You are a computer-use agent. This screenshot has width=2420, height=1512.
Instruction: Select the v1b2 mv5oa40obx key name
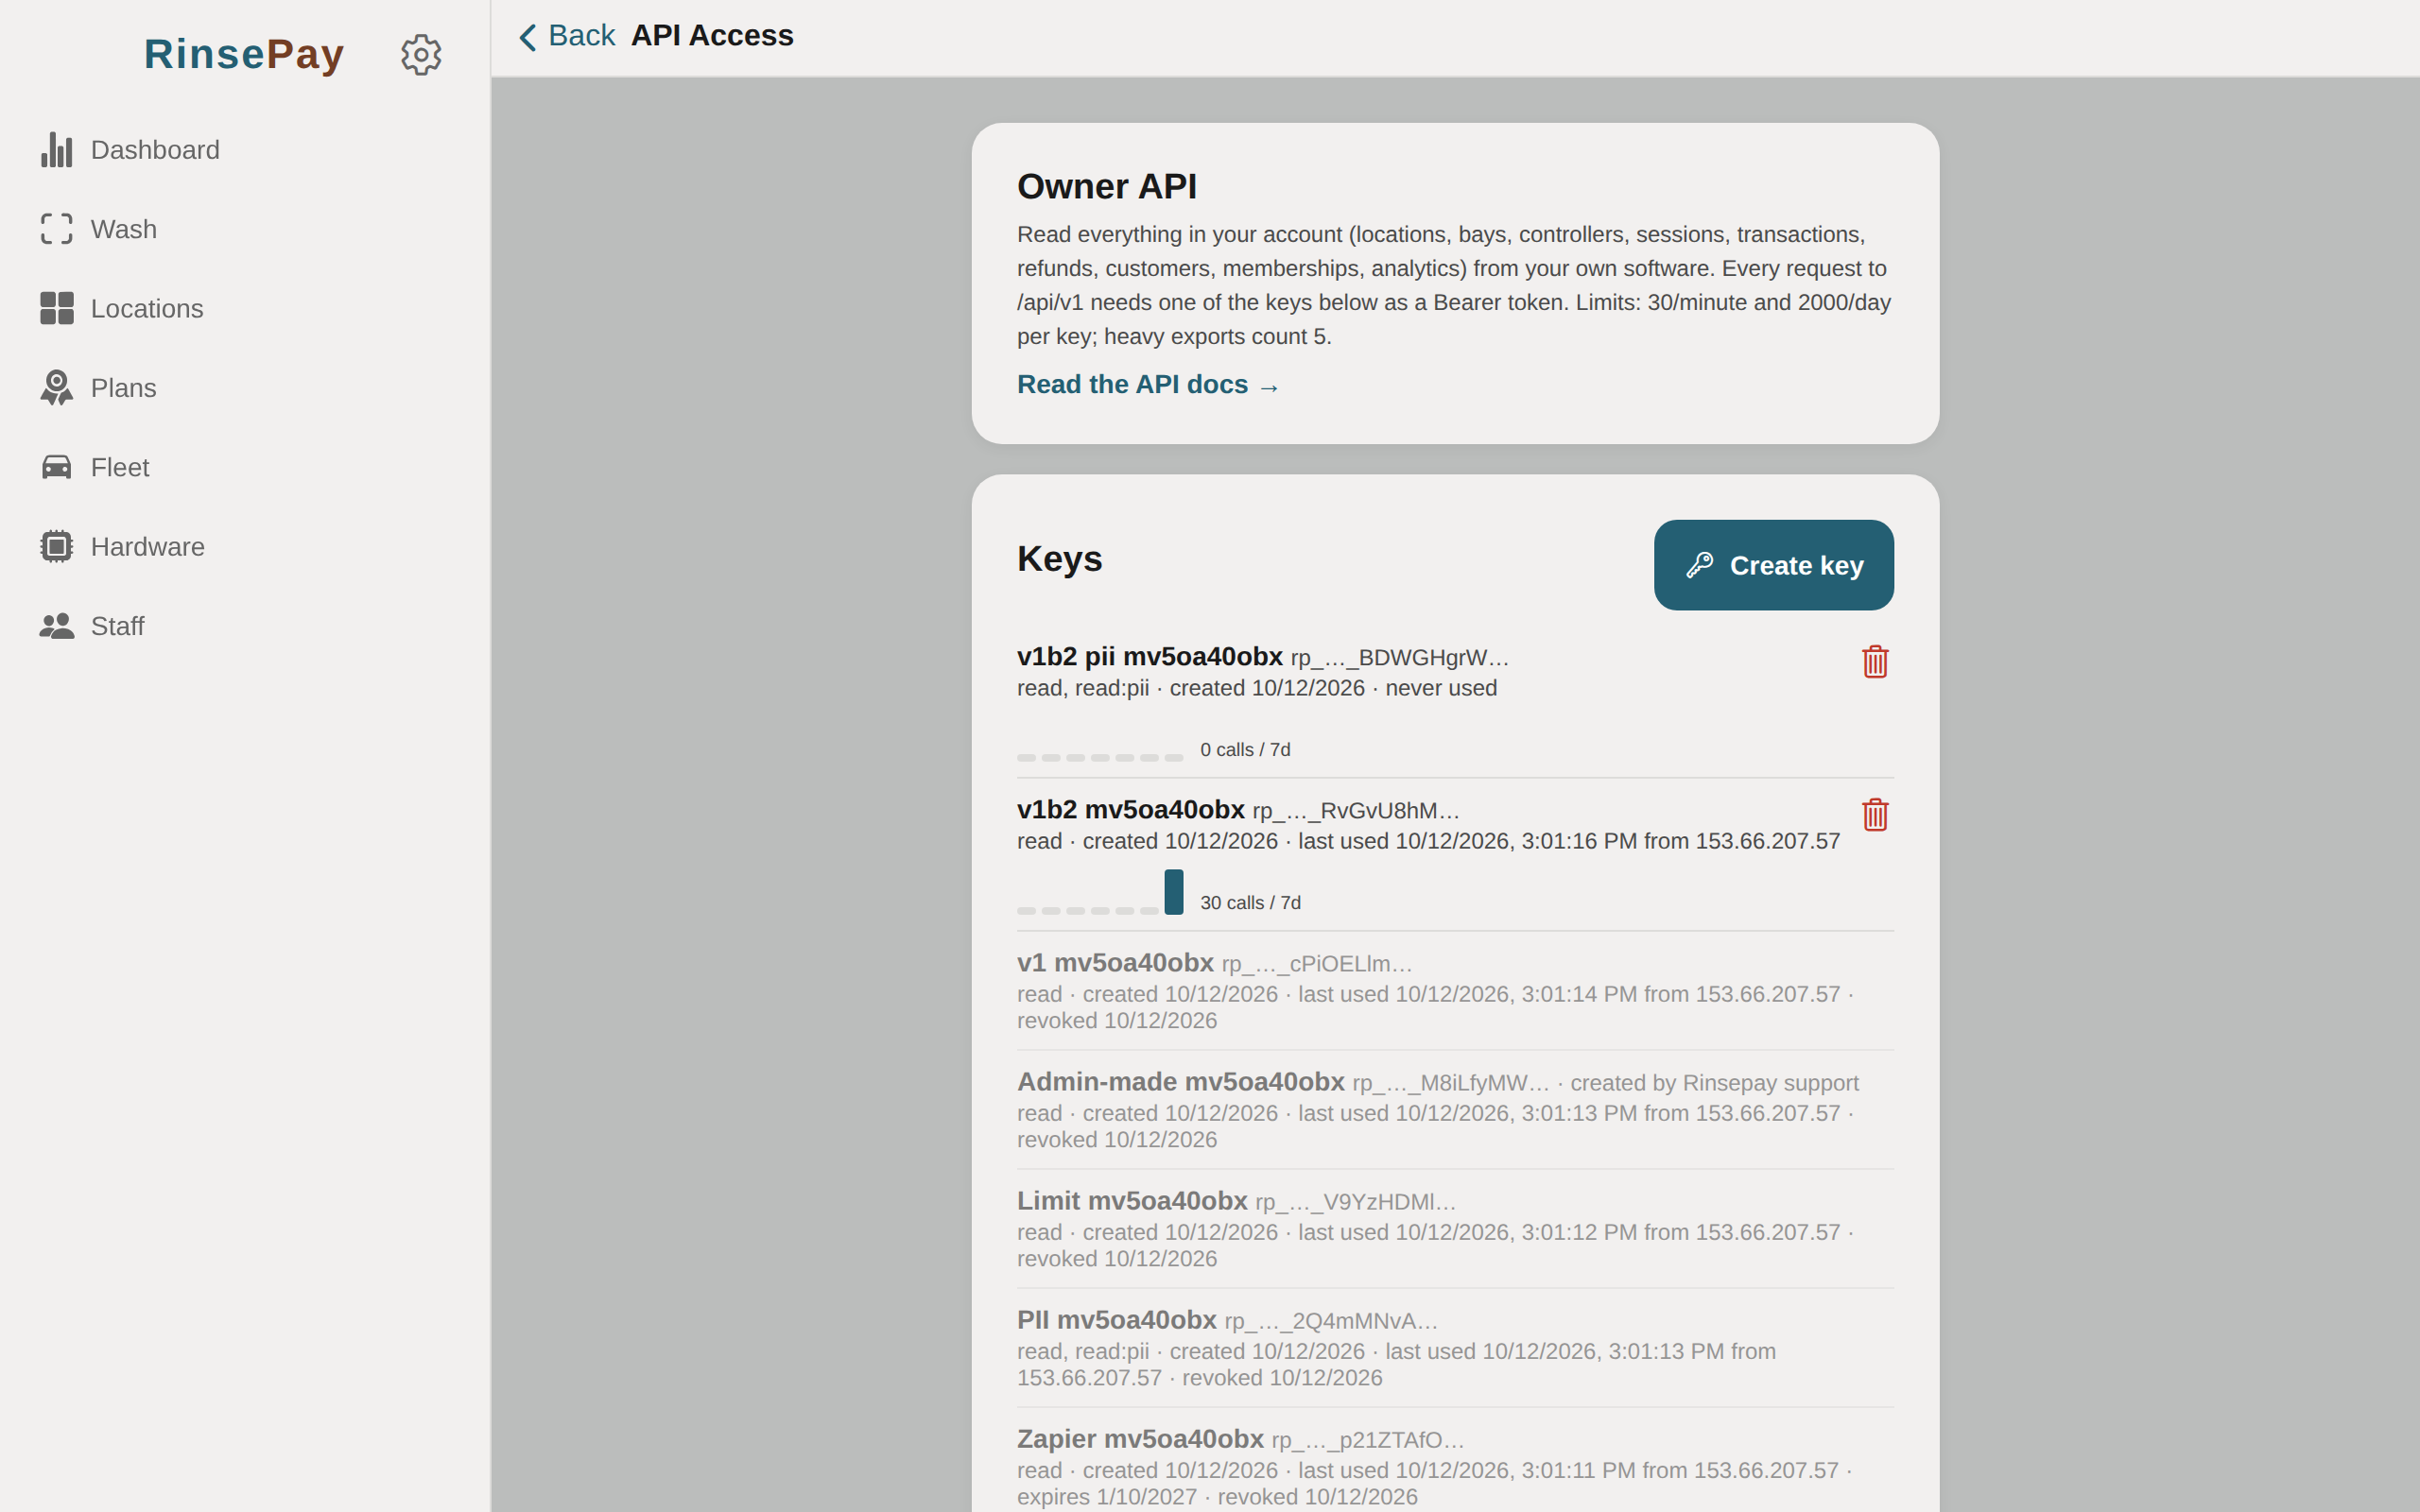pyautogui.click(x=1130, y=809)
